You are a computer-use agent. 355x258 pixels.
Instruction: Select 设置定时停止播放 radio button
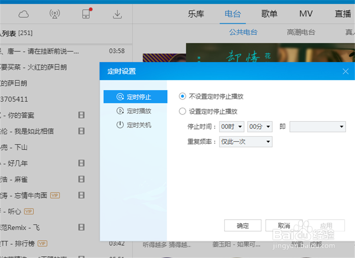182,111
